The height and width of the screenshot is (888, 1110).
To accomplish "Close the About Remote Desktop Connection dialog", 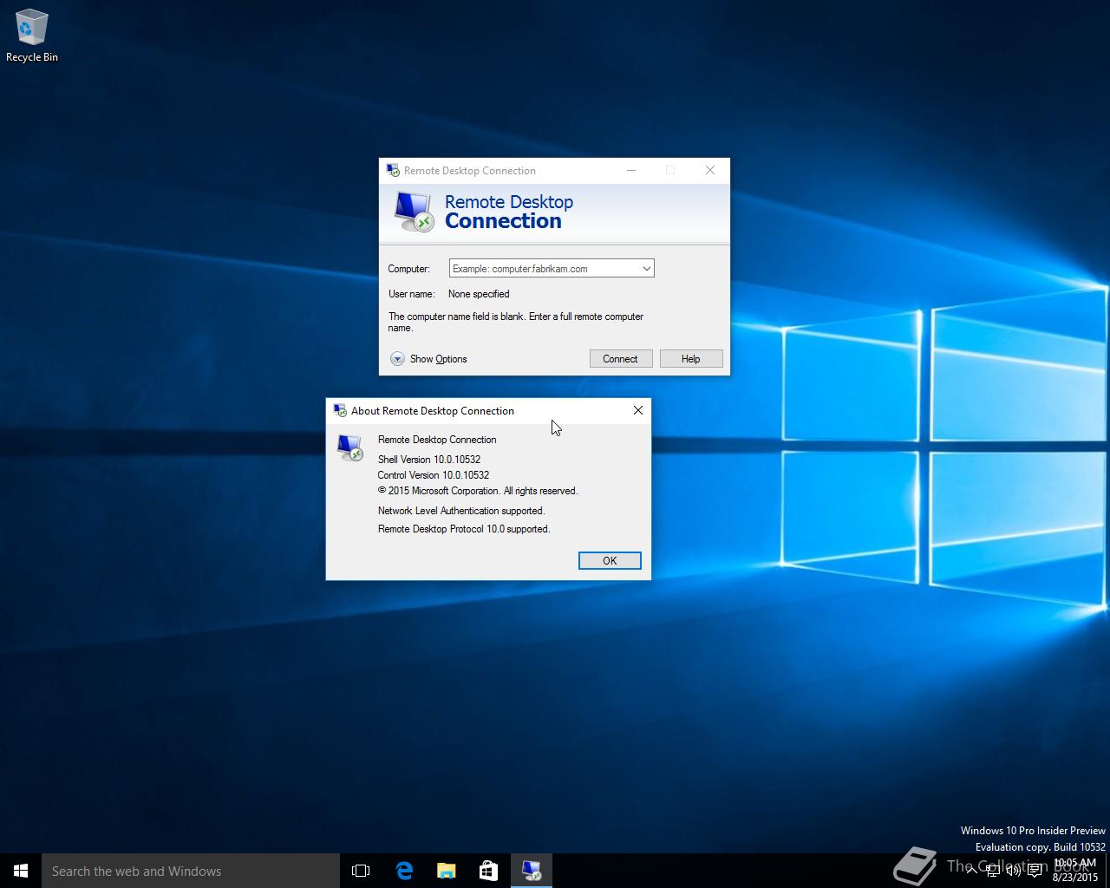I will (638, 410).
